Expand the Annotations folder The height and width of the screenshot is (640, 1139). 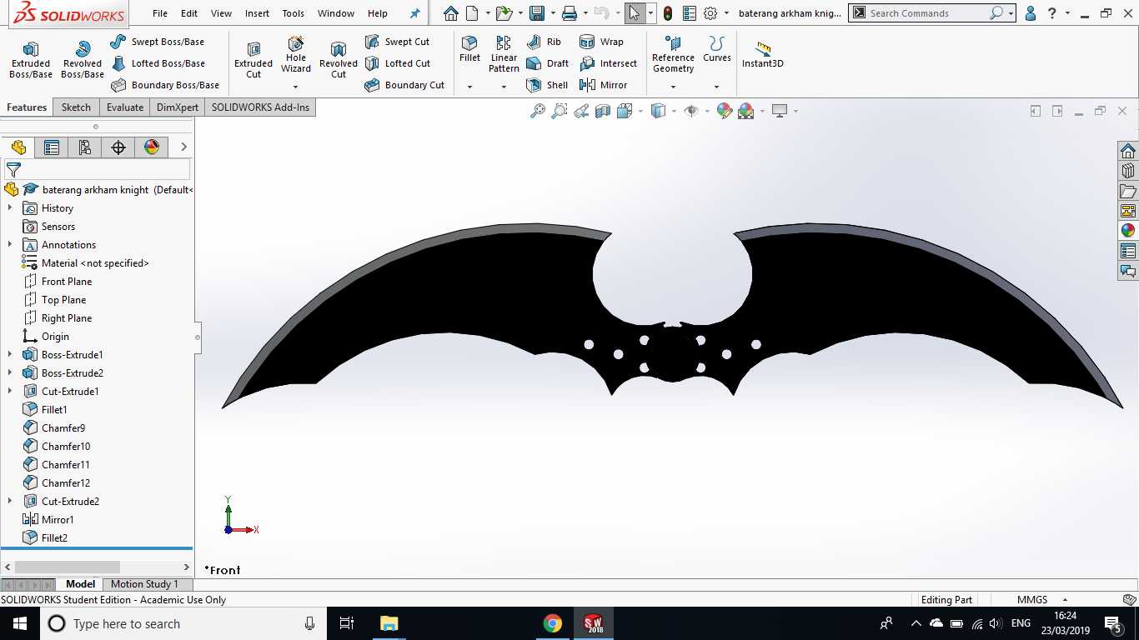point(10,245)
